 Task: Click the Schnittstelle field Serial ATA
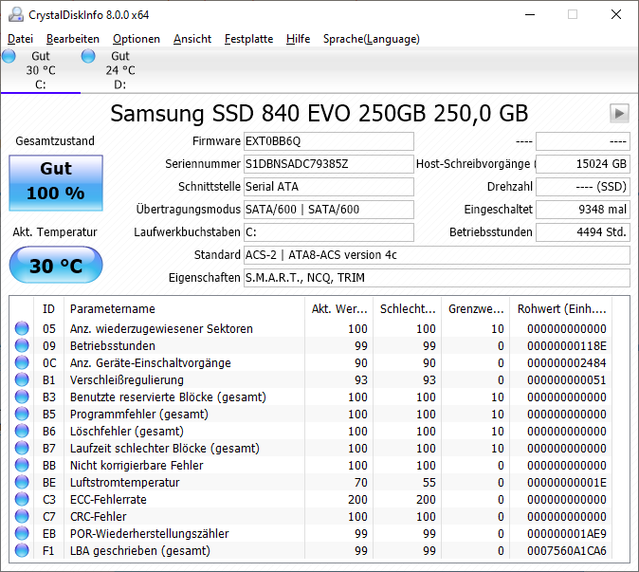(x=328, y=187)
